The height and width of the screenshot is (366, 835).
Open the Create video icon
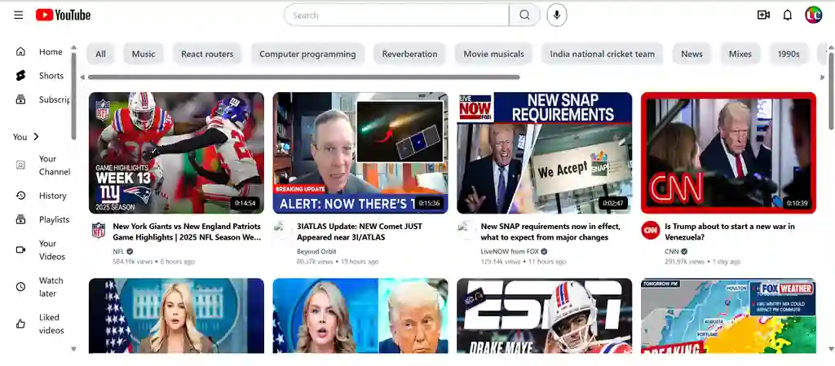[x=763, y=15]
